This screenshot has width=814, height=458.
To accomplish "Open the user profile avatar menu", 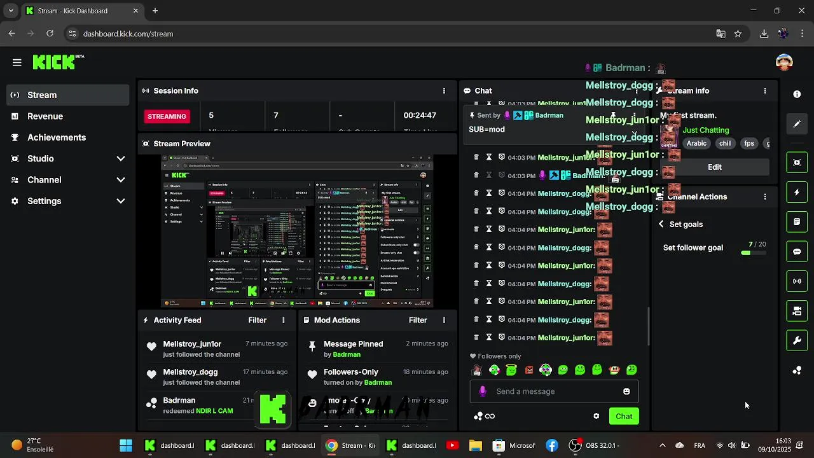I will pos(784,62).
